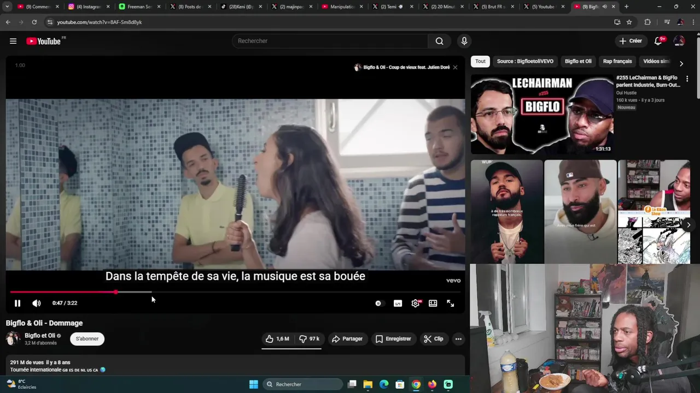Image resolution: width=700 pixels, height=393 pixels.
Task: Close the Coup de vieux suggestion card
Action: 455,67
